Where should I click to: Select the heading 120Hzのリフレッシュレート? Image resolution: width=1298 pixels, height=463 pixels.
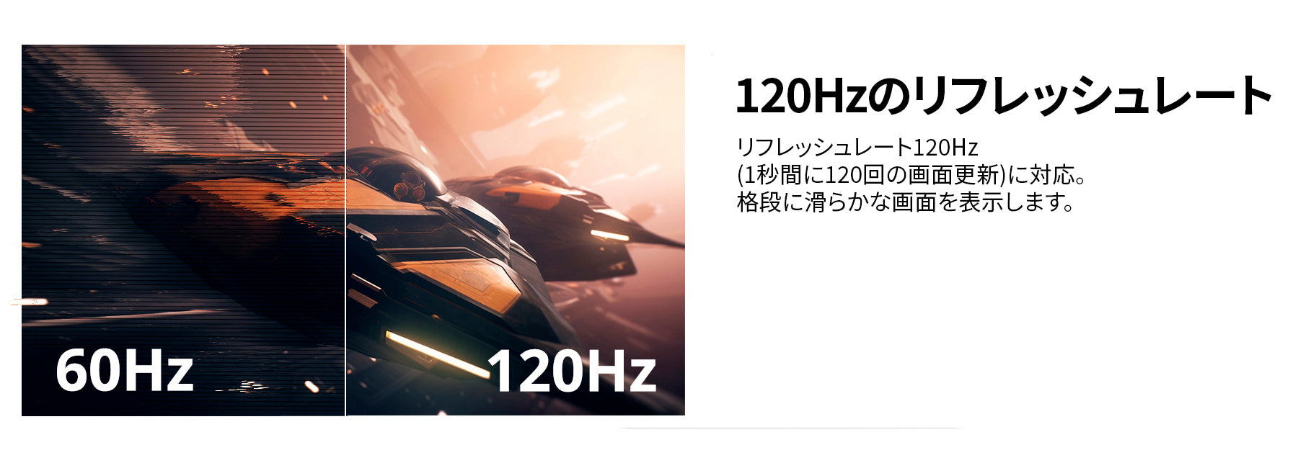coord(1004,96)
